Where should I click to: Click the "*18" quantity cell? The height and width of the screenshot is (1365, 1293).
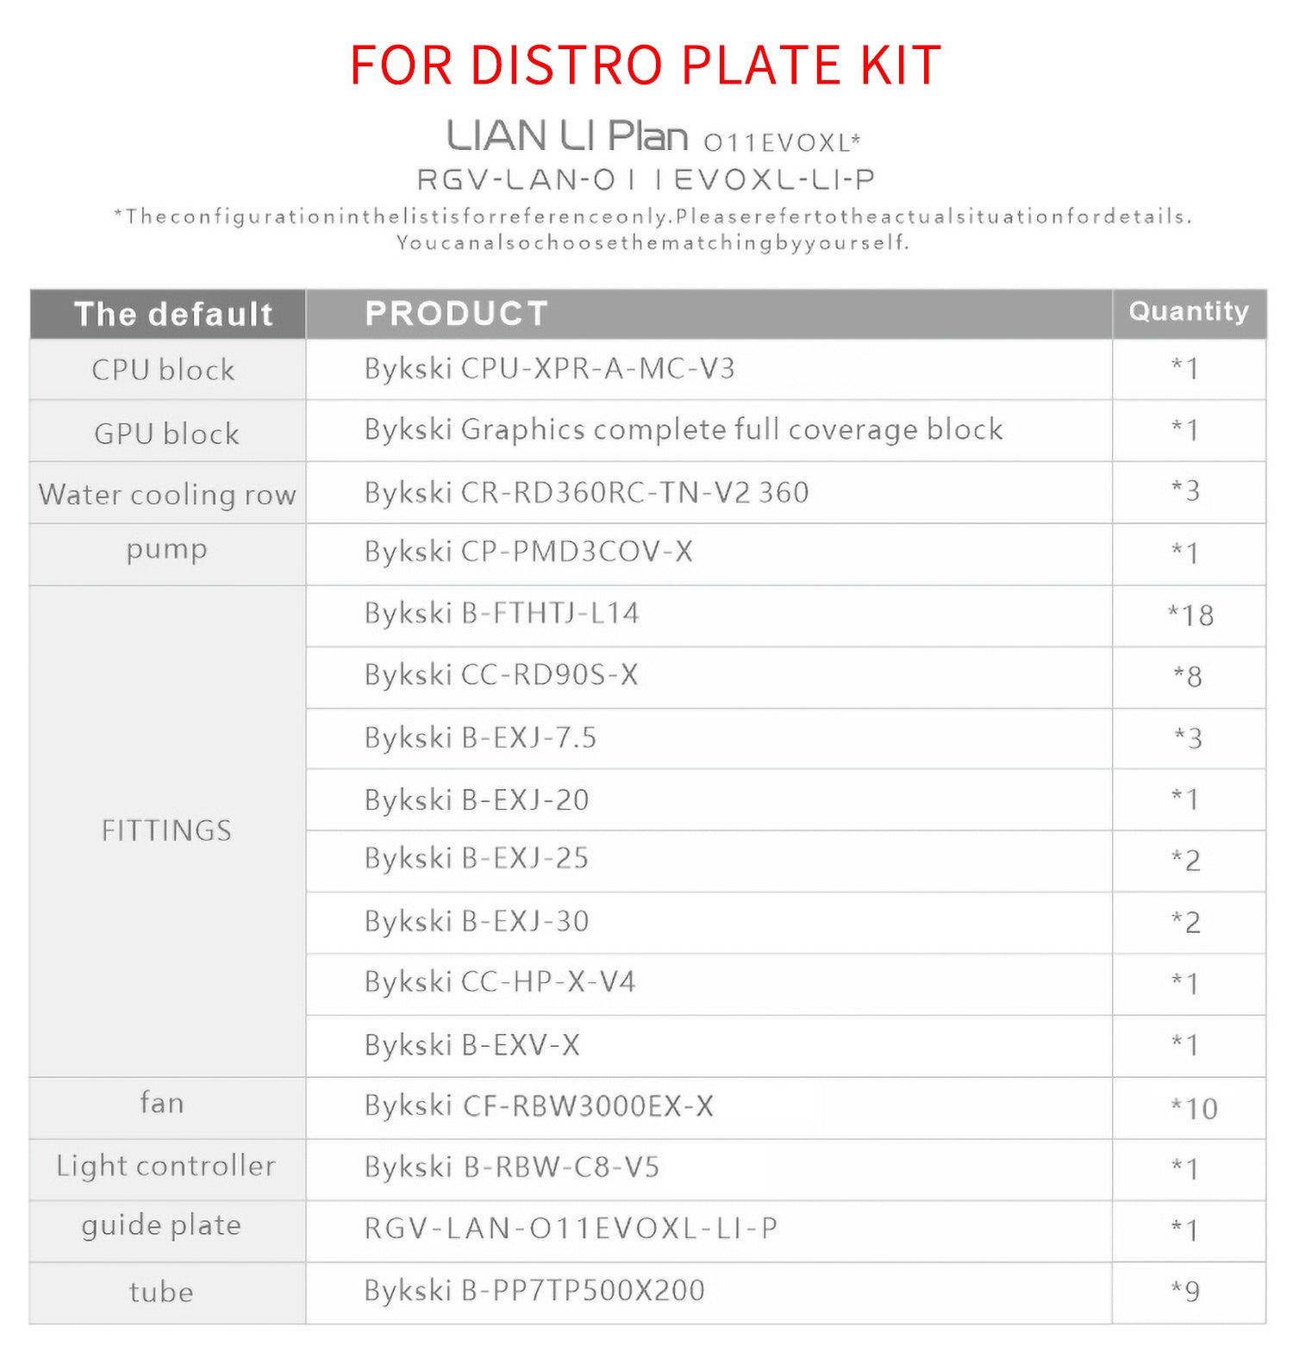pyautogui.click(x=1190, y=615)
